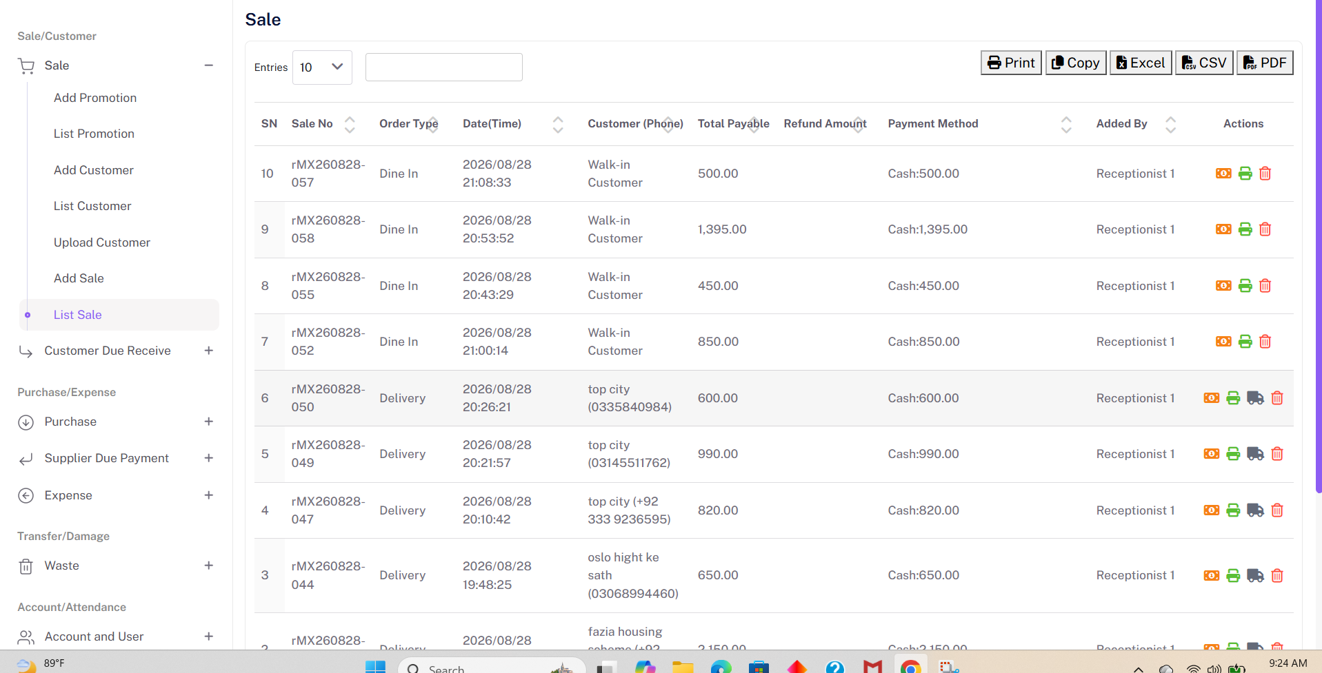
Task: Export table as PDF
Action: [1265, 63]
